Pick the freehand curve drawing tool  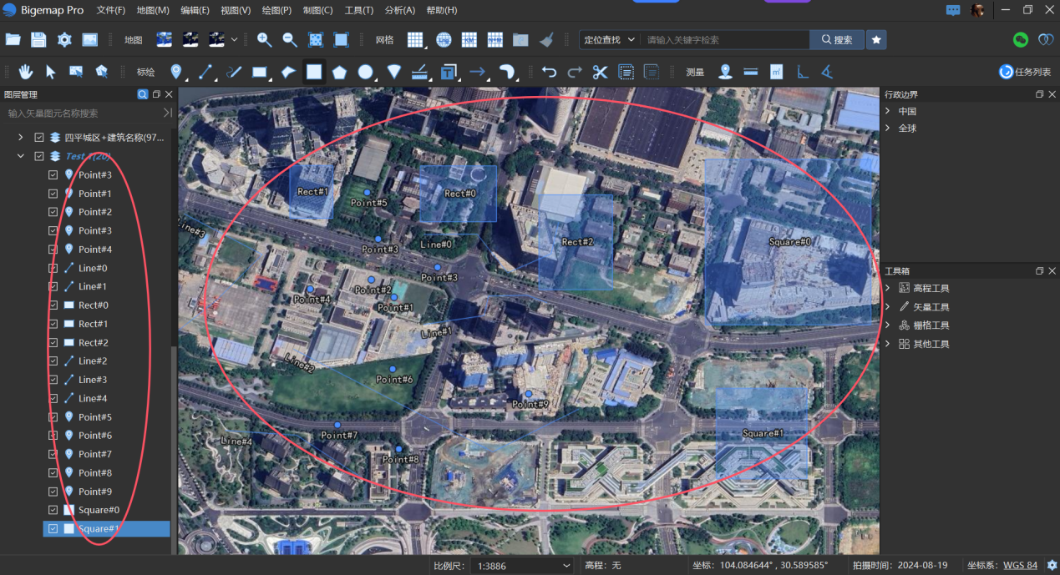[x=235, y=72]
